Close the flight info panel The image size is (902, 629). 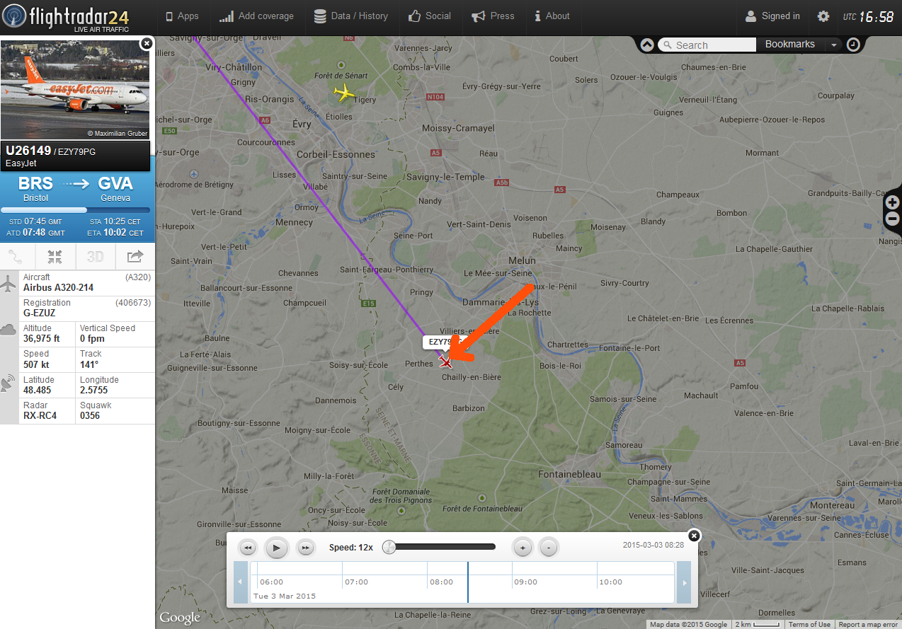(147, 43)
